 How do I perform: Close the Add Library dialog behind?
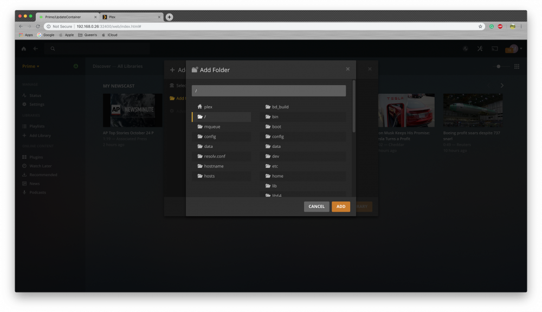370,69
